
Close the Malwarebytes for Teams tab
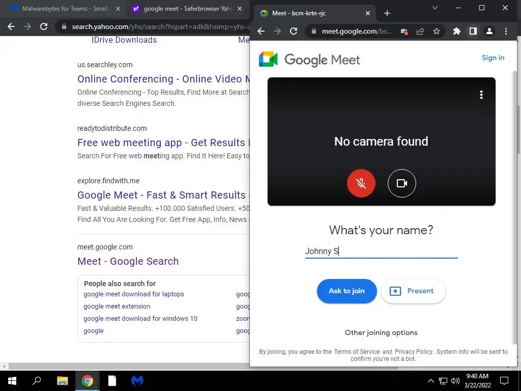[118, 9]
